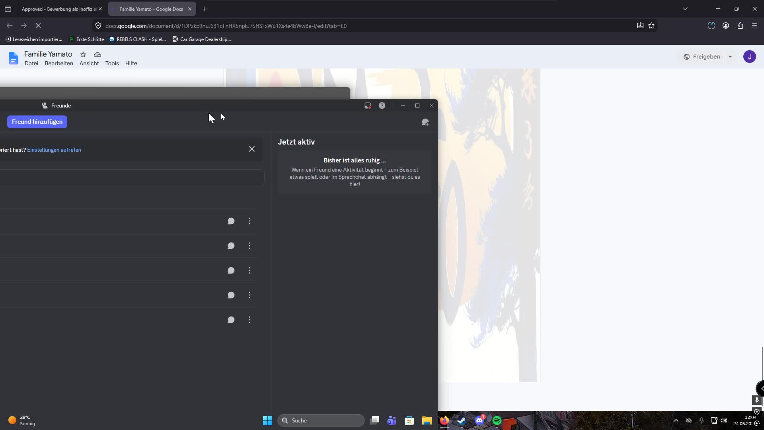Switch to the Approved - Bewerbung tab
764x430 pixels.
58,9
